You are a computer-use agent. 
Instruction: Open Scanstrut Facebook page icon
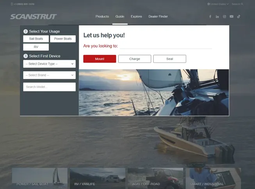210,17
